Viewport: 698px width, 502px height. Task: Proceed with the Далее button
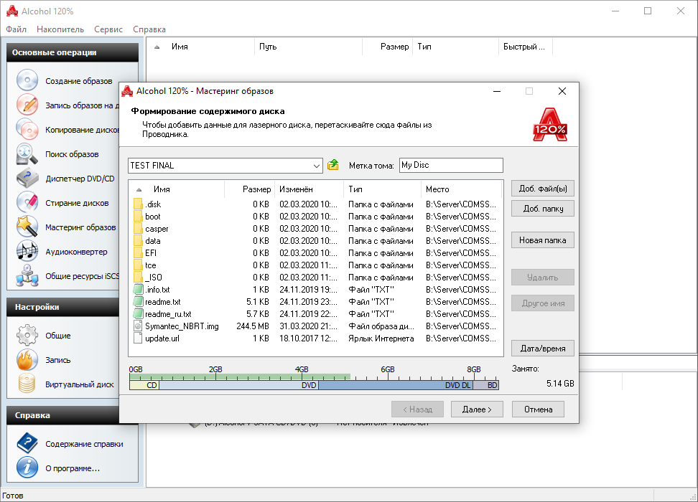477,409
